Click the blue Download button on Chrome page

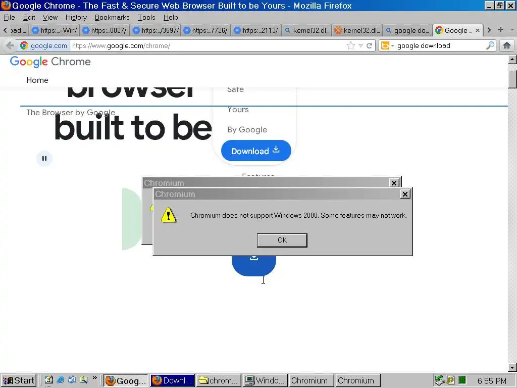[256, 151]
